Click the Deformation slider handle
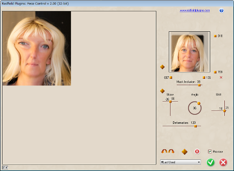234x171 pixels. [196, 126]
